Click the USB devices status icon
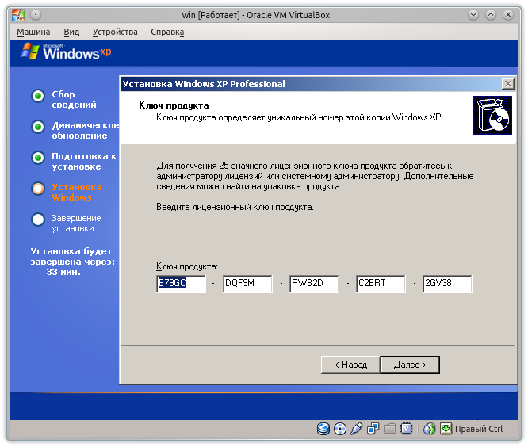Image resolution: width=528 pixels, height=447 pixels. pos(357,429)
